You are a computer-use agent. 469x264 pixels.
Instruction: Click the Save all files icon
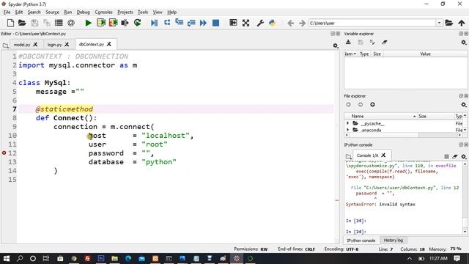(x=47, y=23)
